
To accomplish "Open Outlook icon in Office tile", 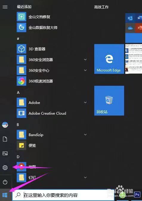I will pos(130,18).
